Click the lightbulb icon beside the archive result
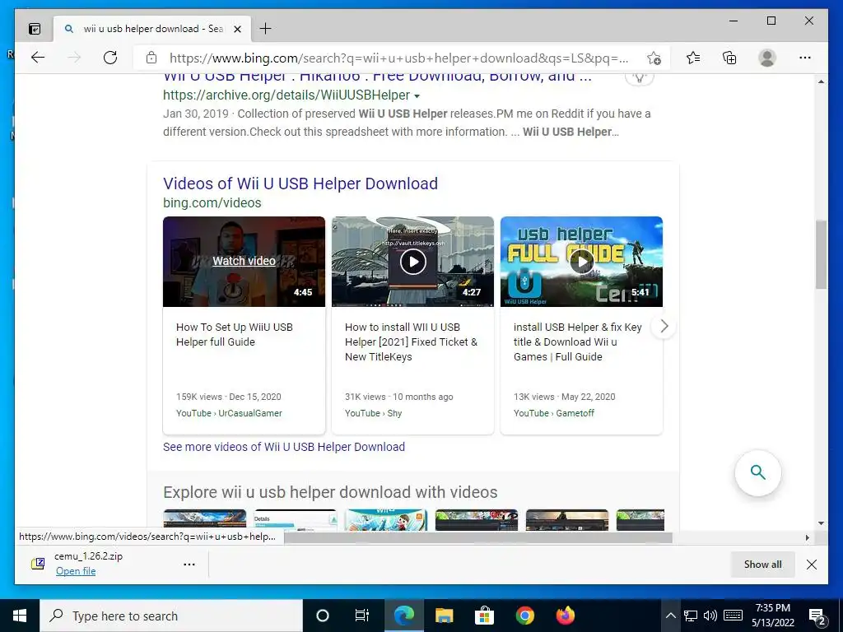The width and height of the screenshot is (843, 632). pyautogui.click(x=639, y=78)
